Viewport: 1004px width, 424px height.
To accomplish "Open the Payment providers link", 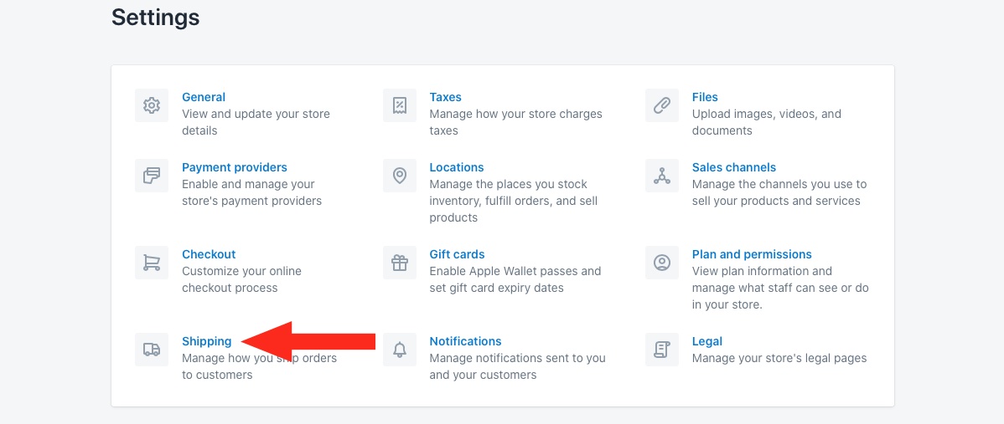I will click(x=234, y=167).
